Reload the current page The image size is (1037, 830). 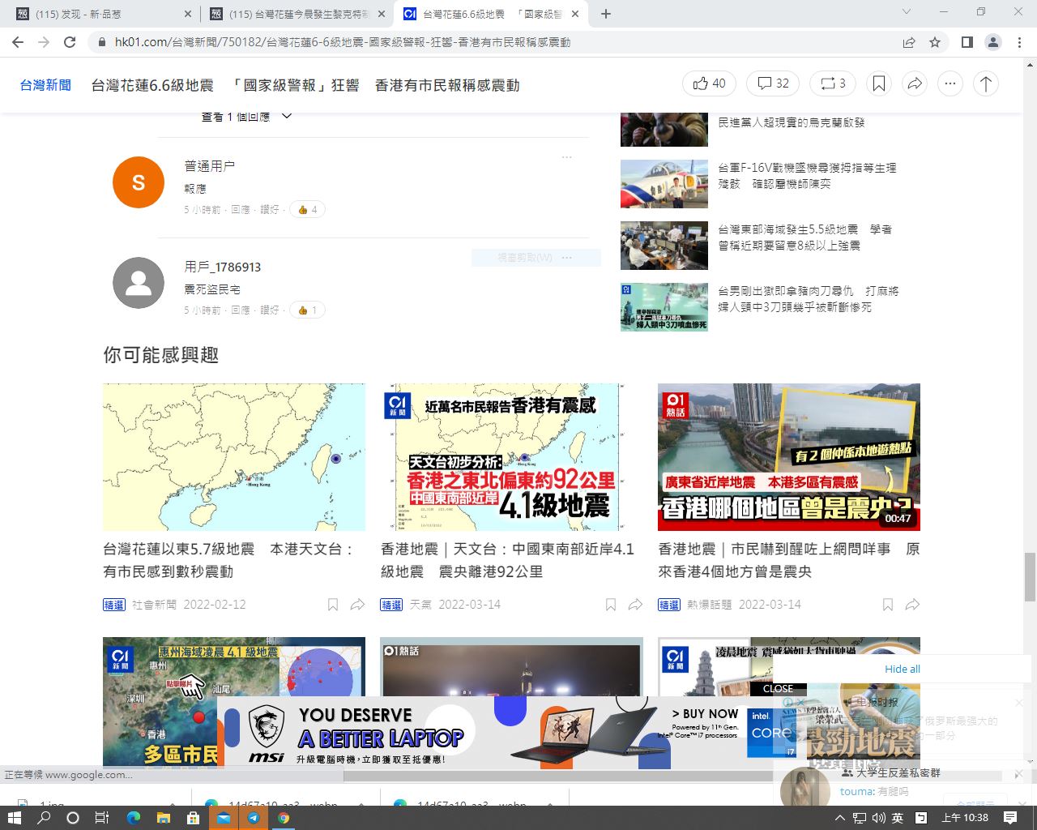click(70, 42)
